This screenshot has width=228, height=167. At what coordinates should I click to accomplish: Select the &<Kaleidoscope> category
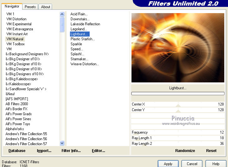(x=18, y=84)
